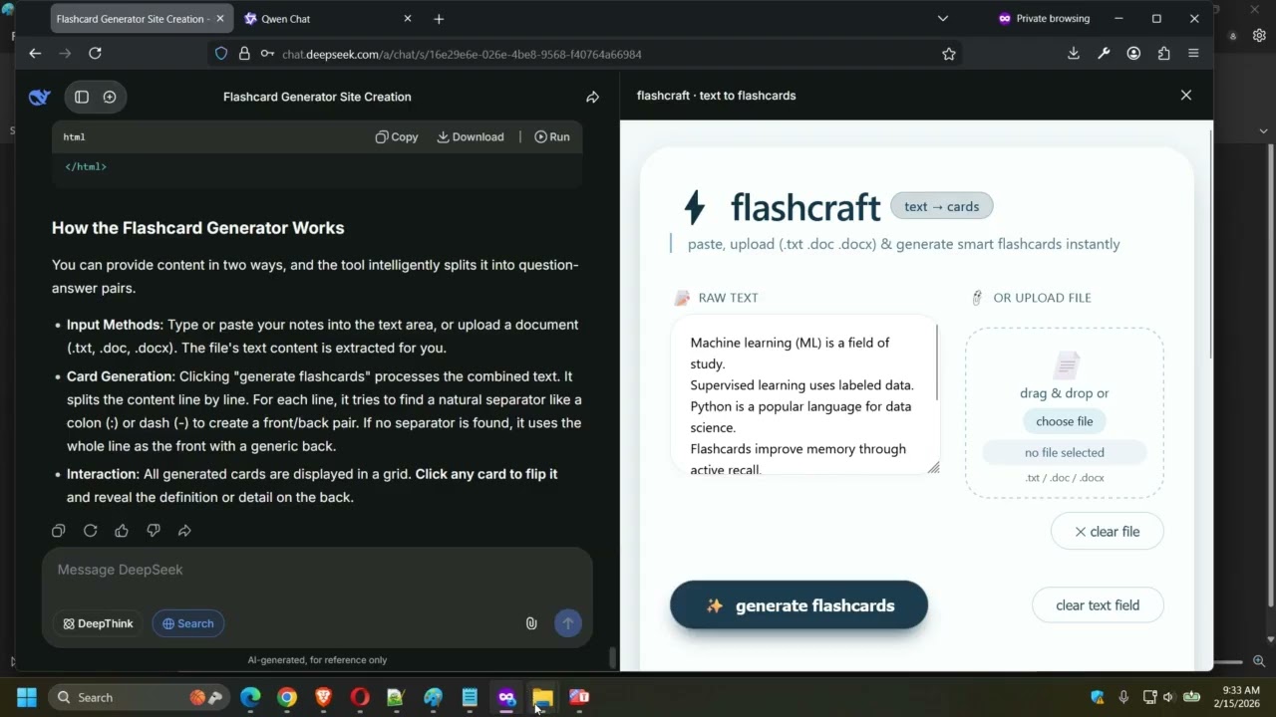Launch Microsoft Edge from taskbar

tap(250, 697)
